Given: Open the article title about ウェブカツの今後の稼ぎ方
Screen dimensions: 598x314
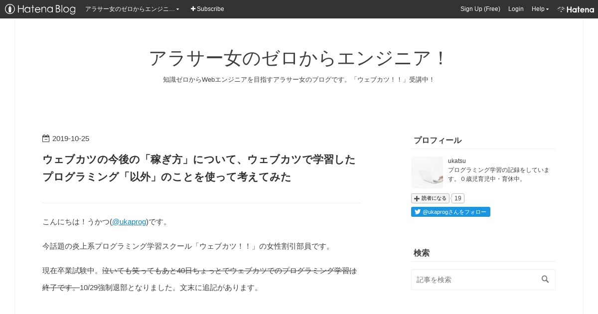Looking at the screenshot, I should [x=199, y=168].
